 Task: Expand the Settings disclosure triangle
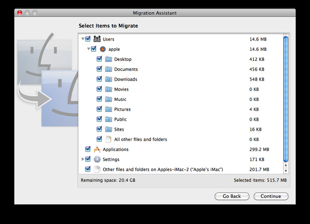(x=83, y=159)
